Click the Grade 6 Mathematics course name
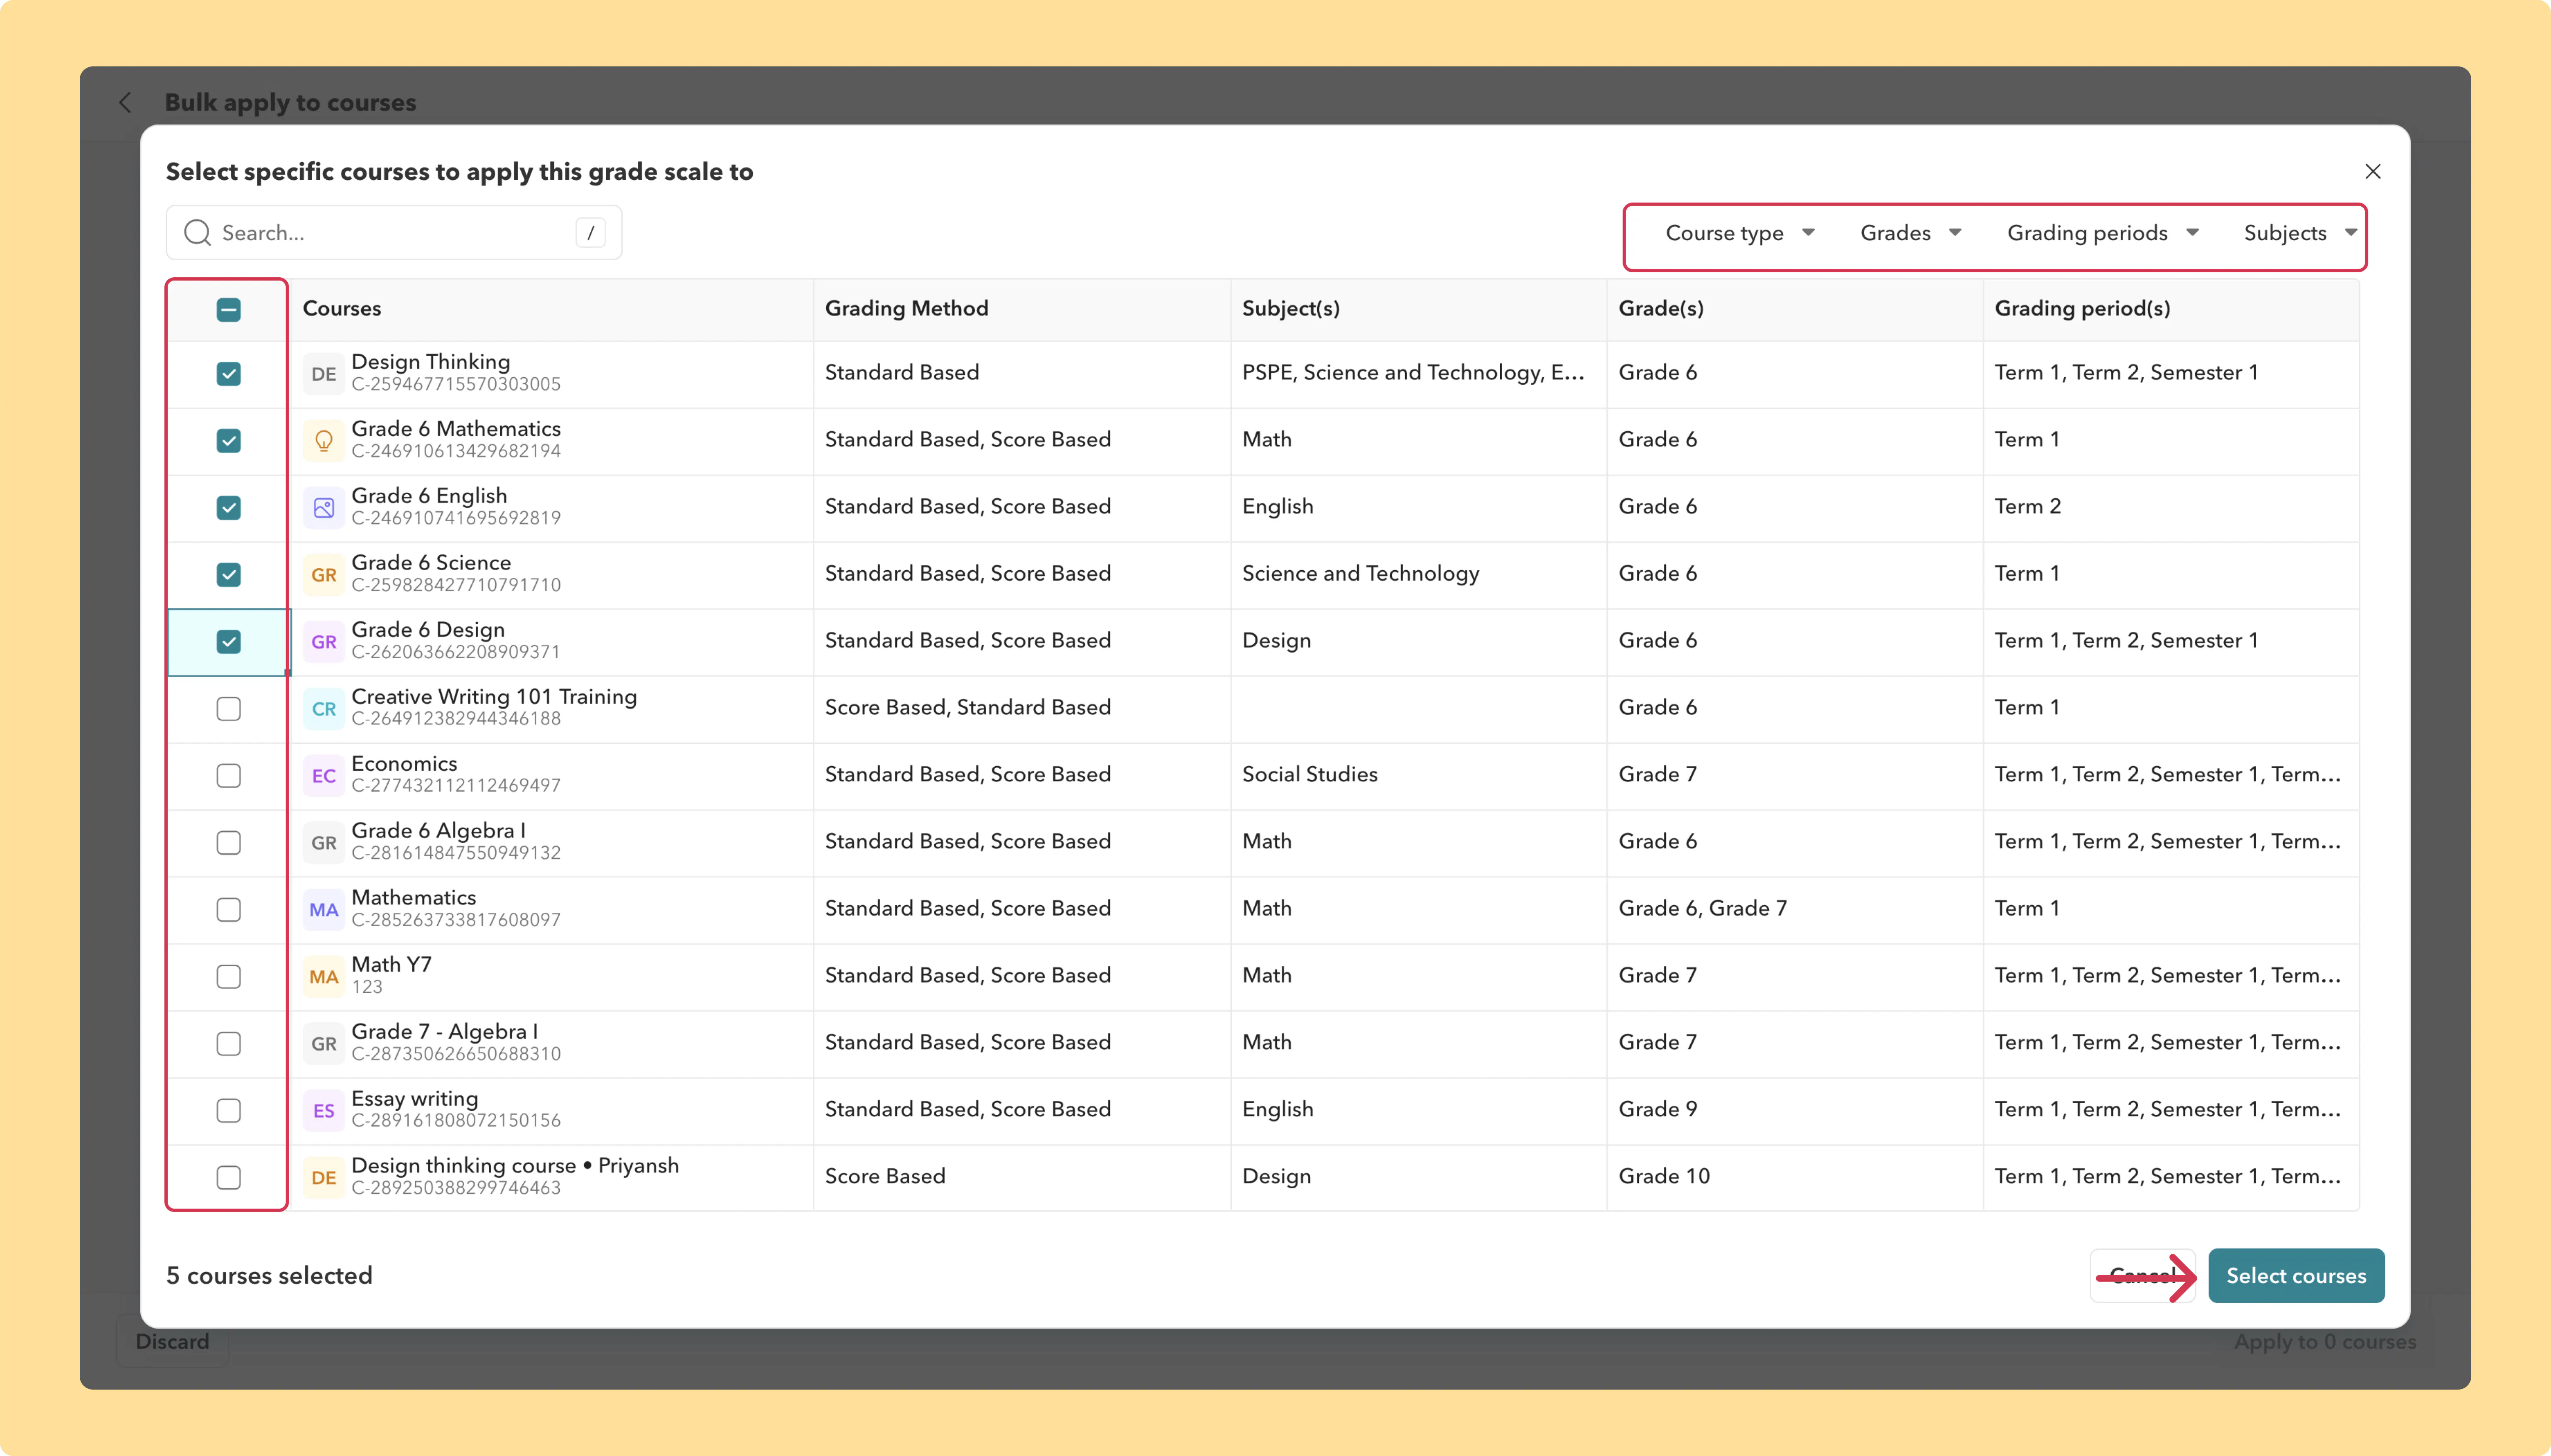This screenshot has width=2551, height=1456. pos(456,429)
